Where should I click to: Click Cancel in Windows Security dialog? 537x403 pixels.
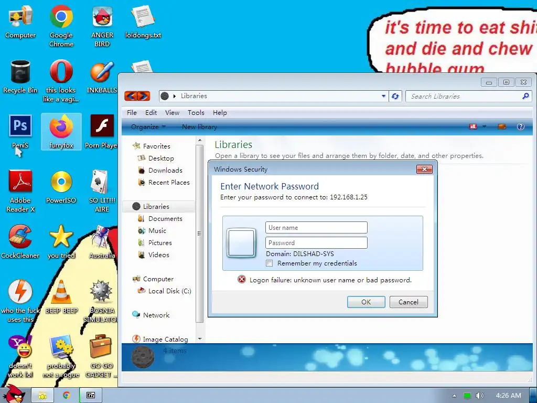[408, 302]
